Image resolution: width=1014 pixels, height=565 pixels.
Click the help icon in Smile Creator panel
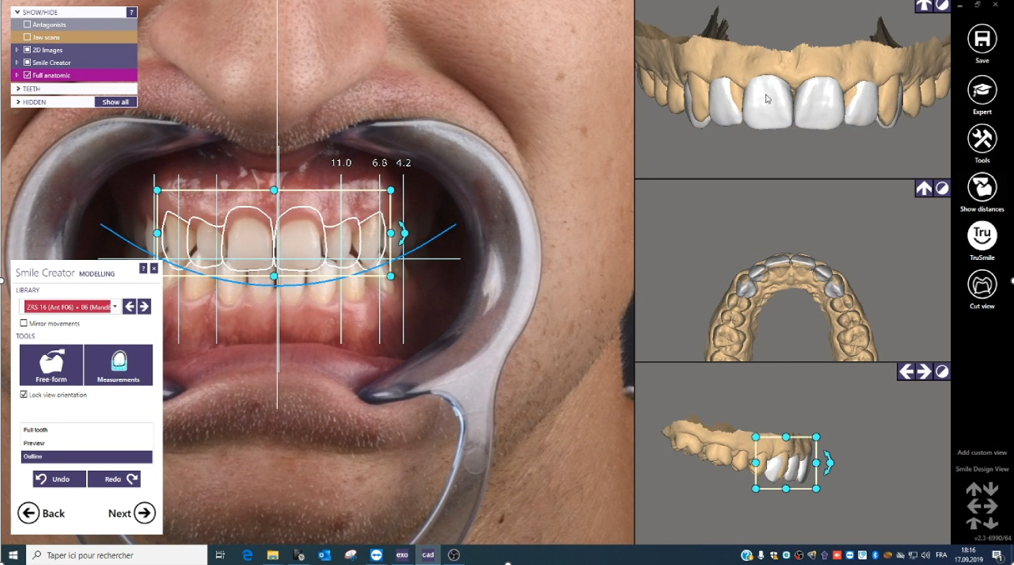click(143, 268)
